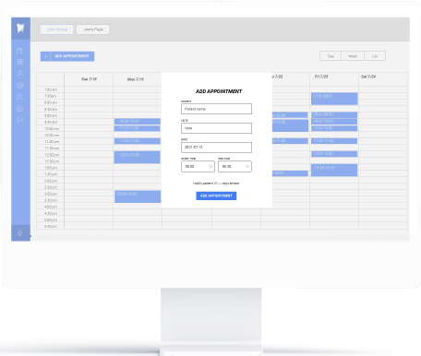Switch to the John Stones tab
The width and height of the screenshot is (421, 356).
pyautogui.click(x=57, y=30)
